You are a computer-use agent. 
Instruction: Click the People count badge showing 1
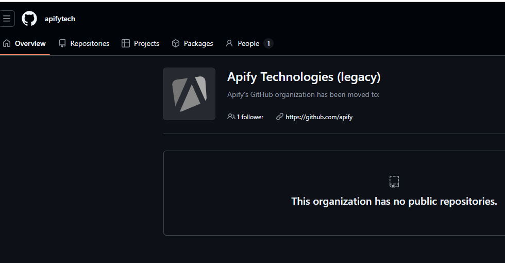tap(268, 43)
